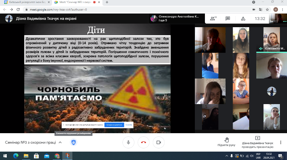Click the blue button in the screen-sharing notice
287x160 pixels.
click(114, 125)
